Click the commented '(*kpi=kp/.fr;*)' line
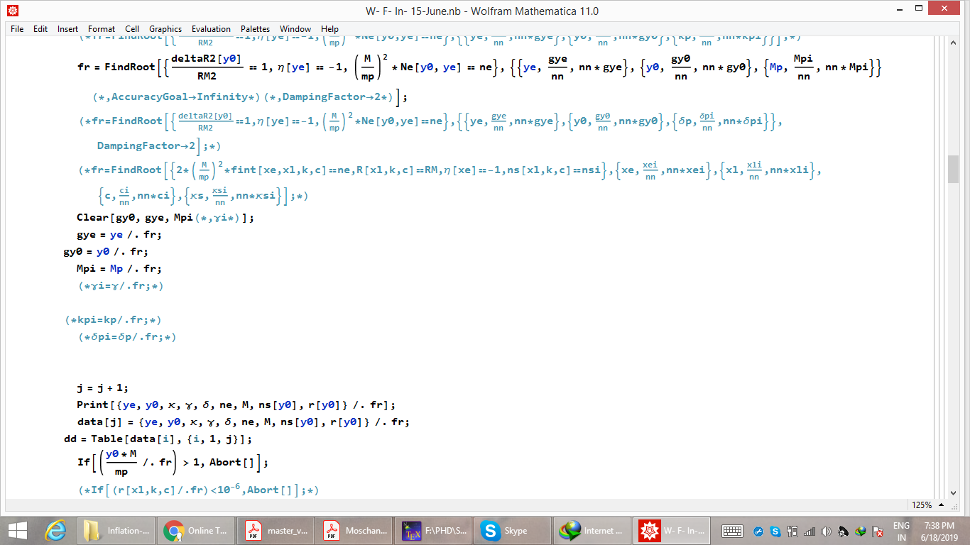 coord(112,319)
